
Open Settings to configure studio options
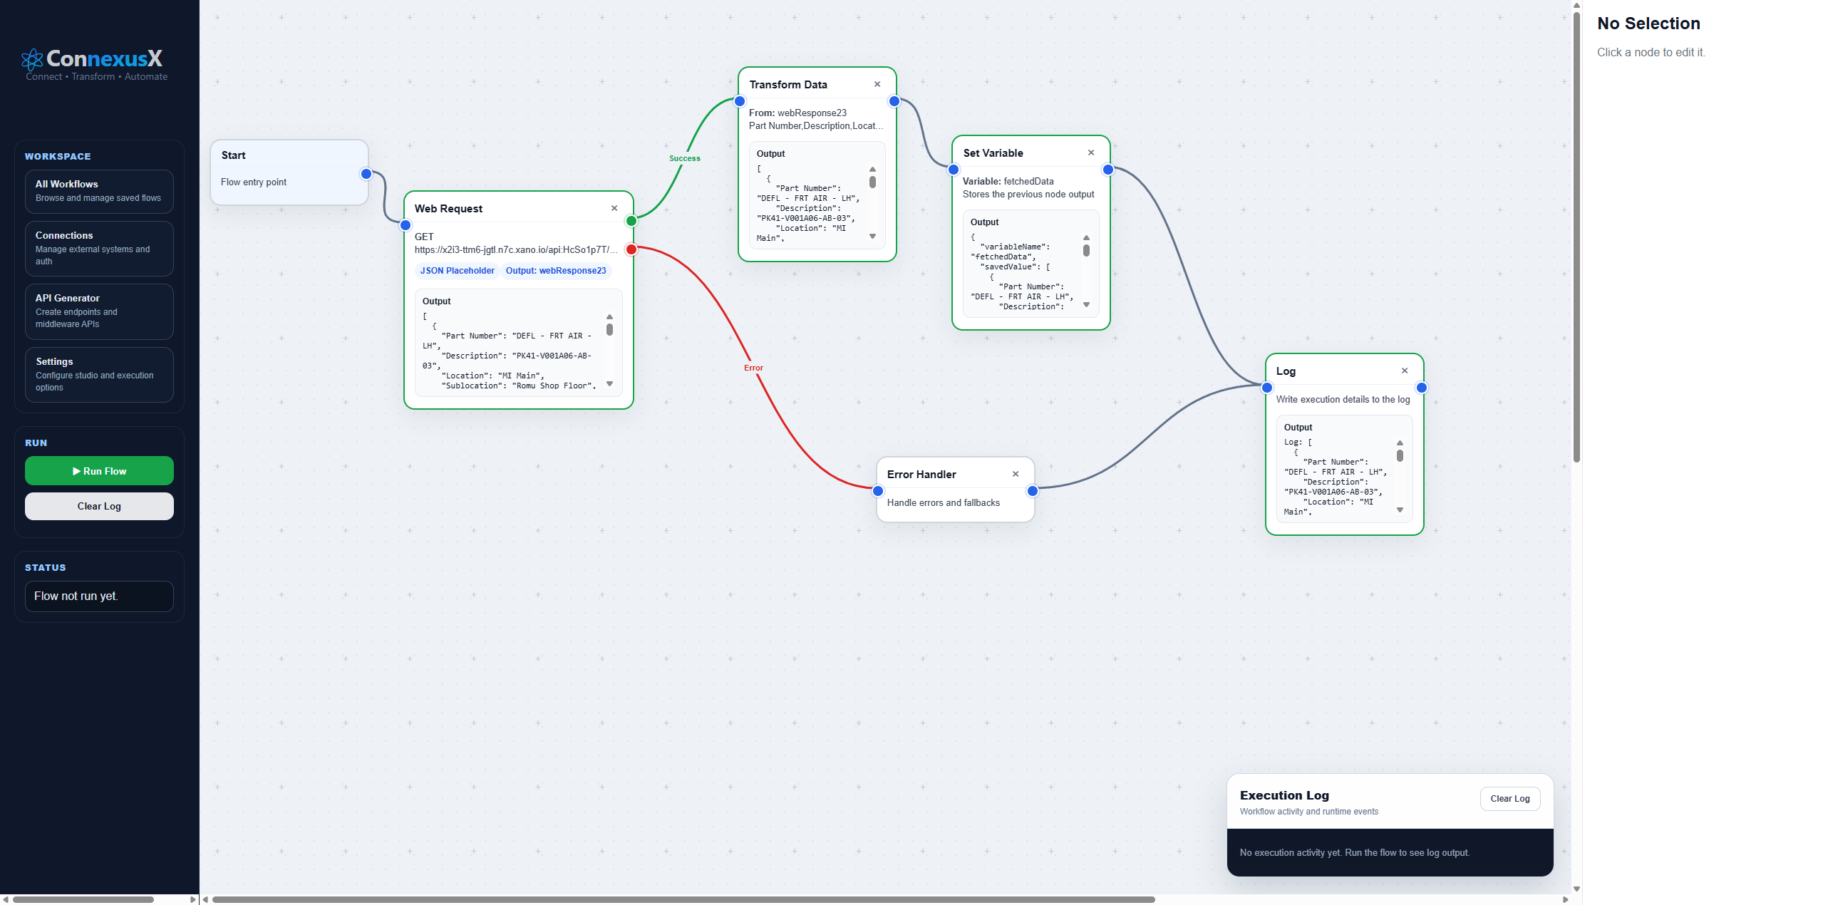point(99,373)
